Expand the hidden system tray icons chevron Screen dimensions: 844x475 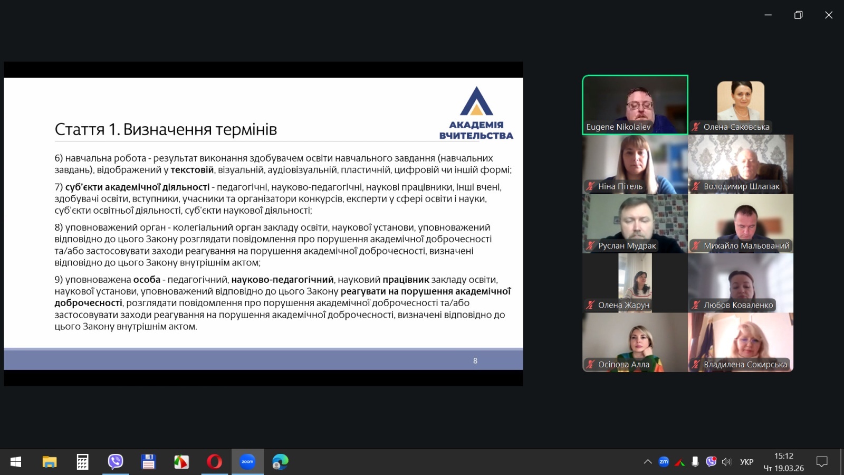pos(648,462)
